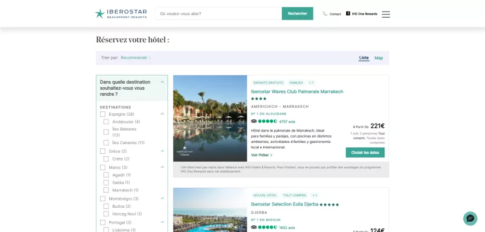
Task: Tick the Monténégro (3) checkbox
Action: click(102, 199)
